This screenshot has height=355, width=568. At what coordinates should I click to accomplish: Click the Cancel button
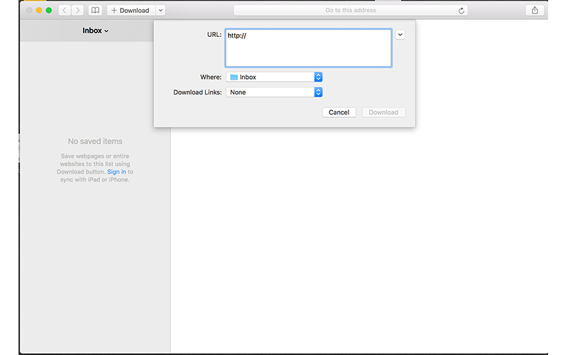[x=339, y=112]
